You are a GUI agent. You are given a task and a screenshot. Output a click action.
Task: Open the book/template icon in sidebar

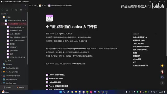[16, 10]
